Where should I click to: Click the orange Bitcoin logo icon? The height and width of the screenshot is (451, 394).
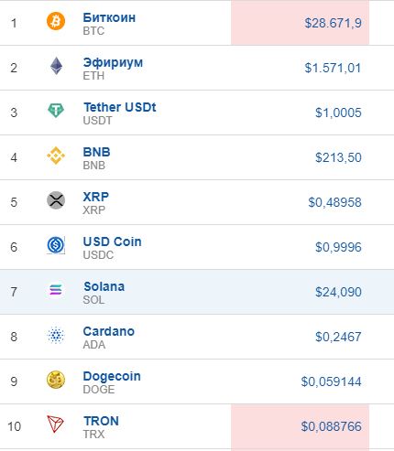click(56, 21)
